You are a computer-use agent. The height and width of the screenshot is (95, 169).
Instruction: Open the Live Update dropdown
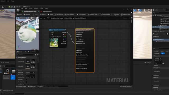click(x=69, y=15)
